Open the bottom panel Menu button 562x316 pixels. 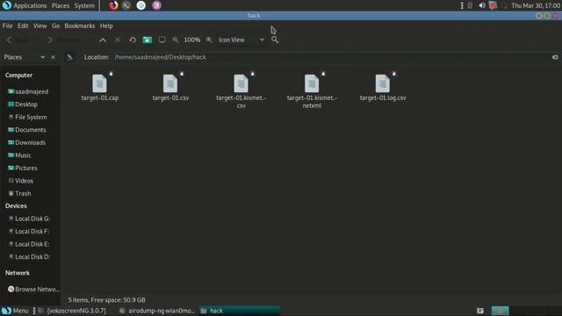15,311
